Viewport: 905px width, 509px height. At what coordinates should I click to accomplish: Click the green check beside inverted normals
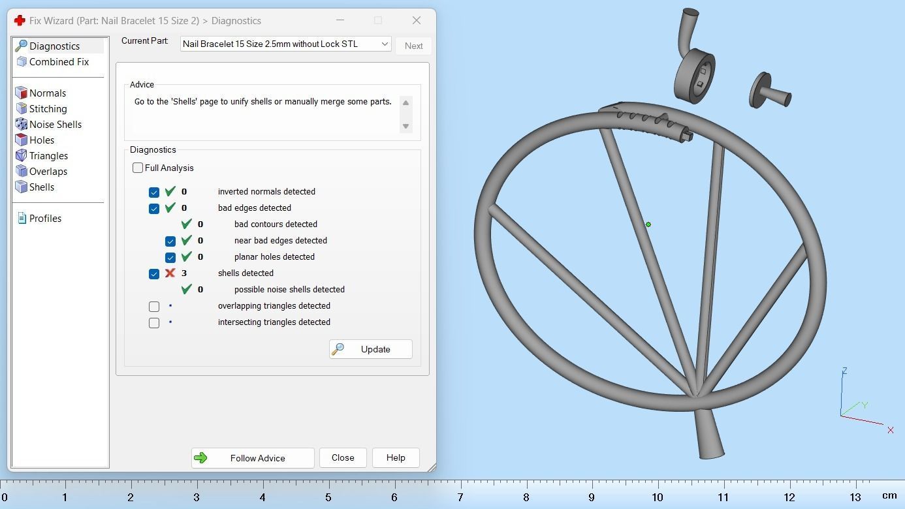click(x=170, y=191)
